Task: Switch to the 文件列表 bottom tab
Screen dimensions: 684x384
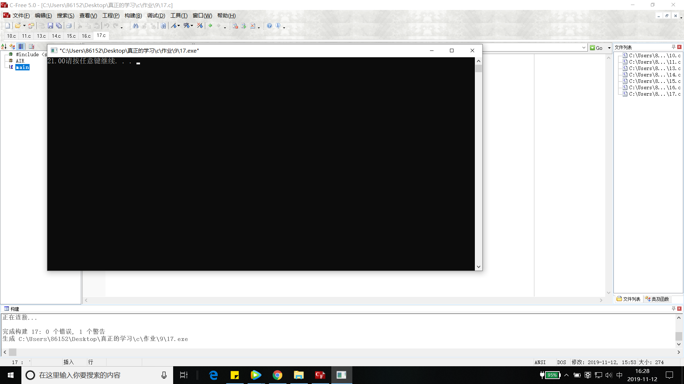Action: pyautogui.click(x=629, y=299)
